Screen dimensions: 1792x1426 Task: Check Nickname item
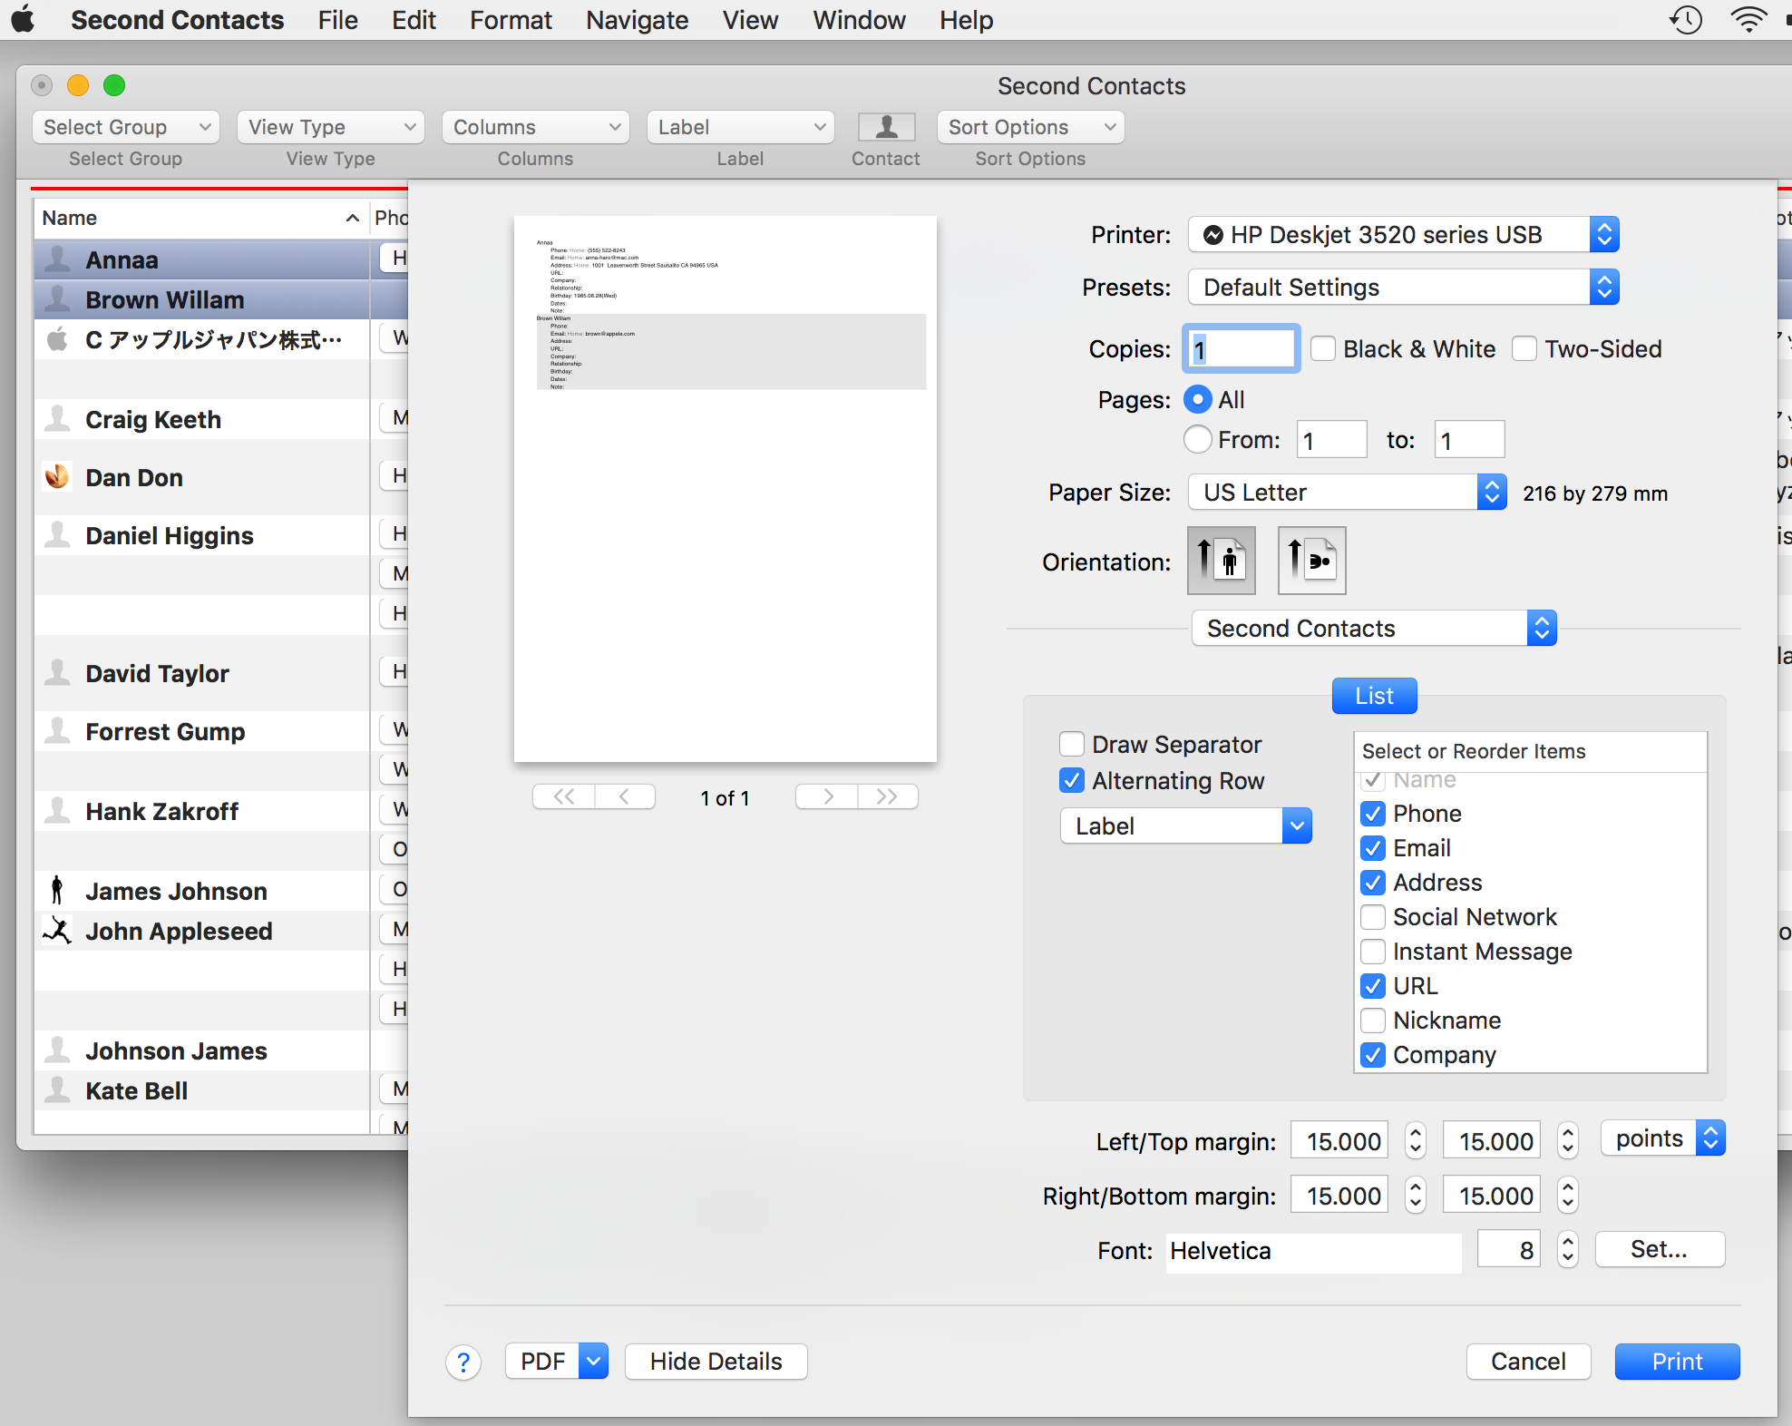pyautogui.click(x=1373, y=1020)
